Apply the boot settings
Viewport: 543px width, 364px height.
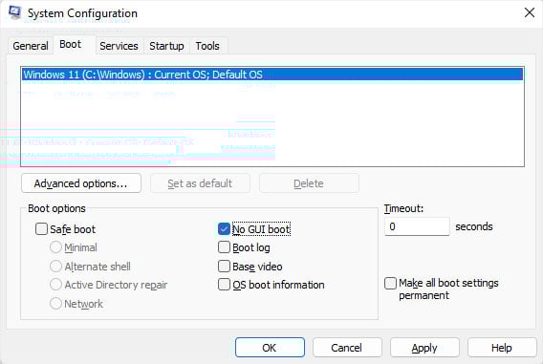coord(424,348)
